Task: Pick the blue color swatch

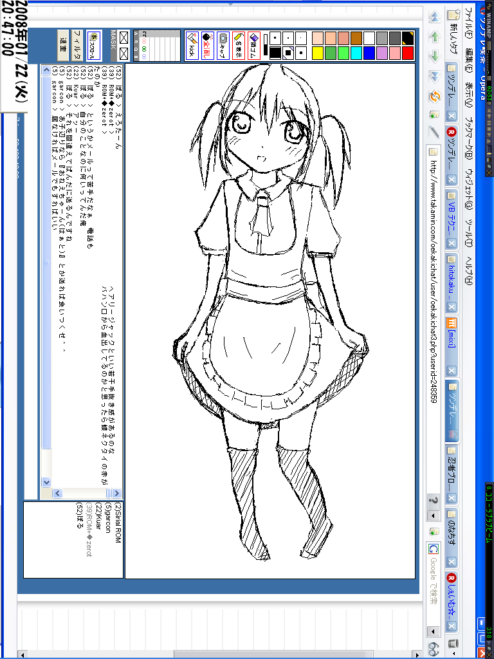Action: click(369, 53)
